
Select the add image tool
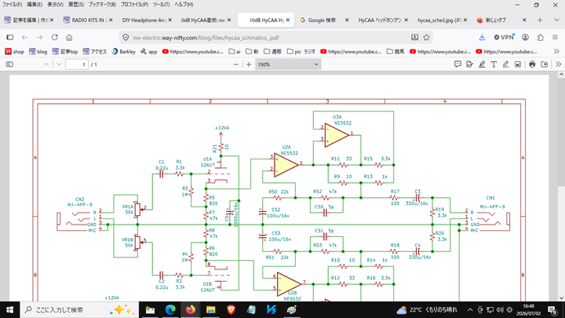tap(518, 64)
